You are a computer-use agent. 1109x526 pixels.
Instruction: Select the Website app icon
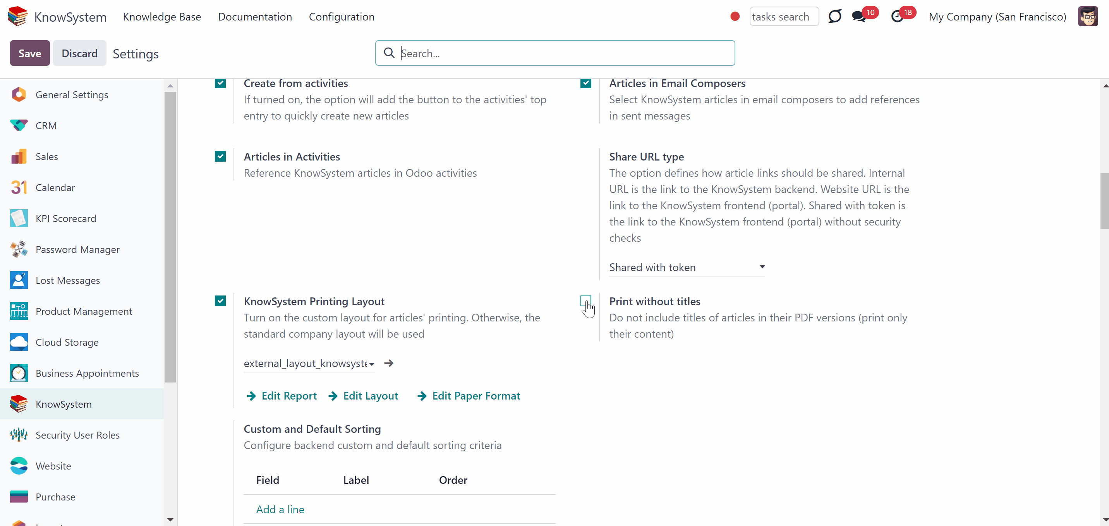pos(19,466)
